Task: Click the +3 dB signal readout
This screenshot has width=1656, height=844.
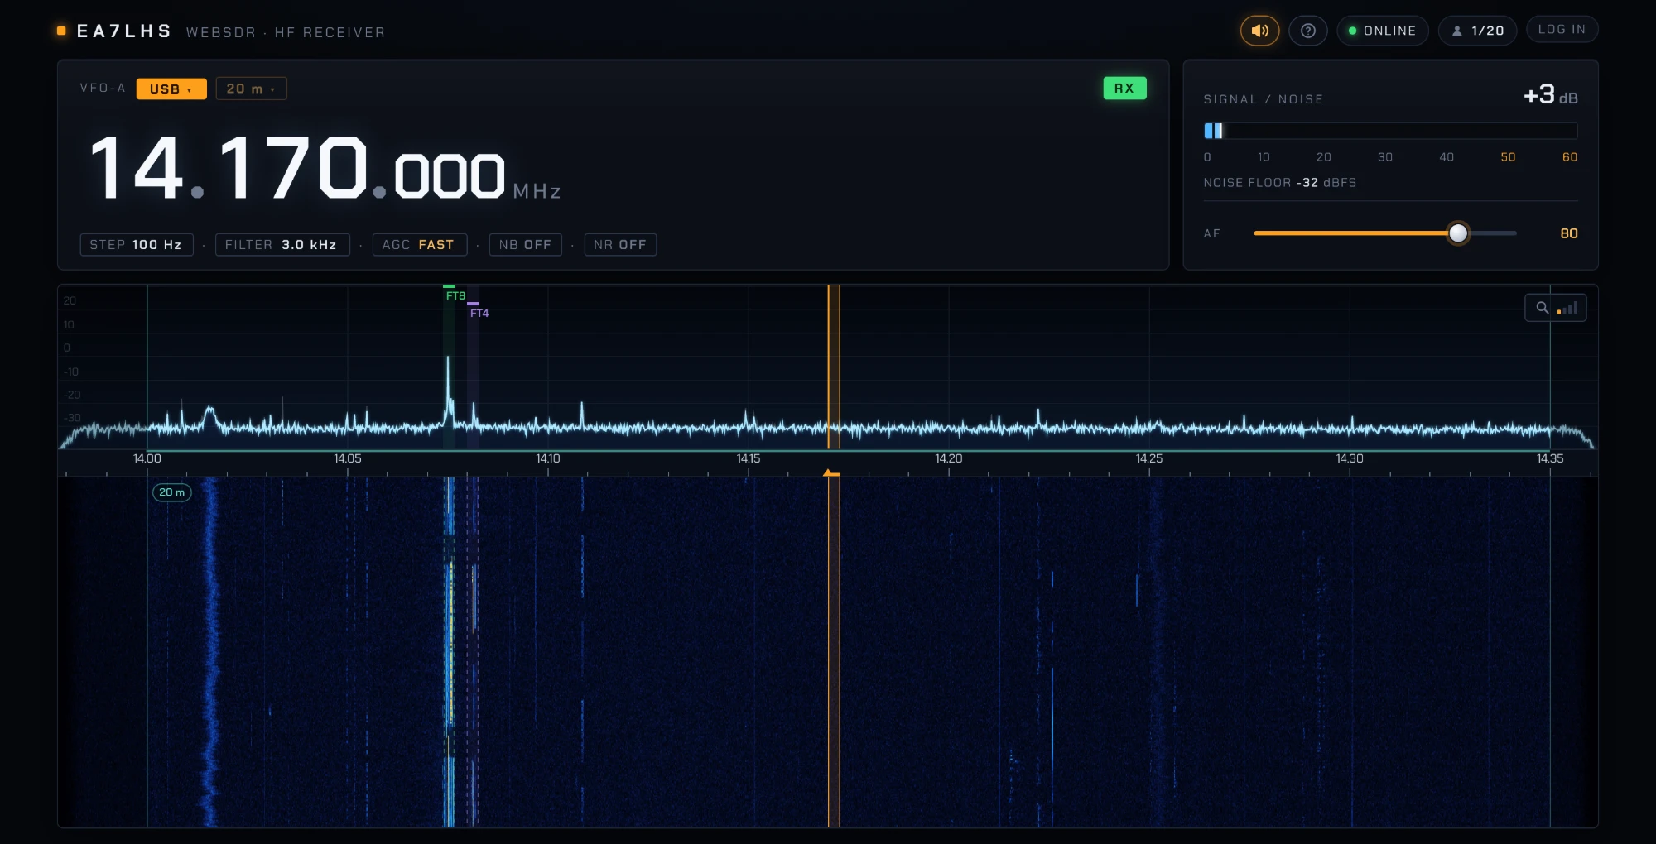Action: click(1551, 96)
